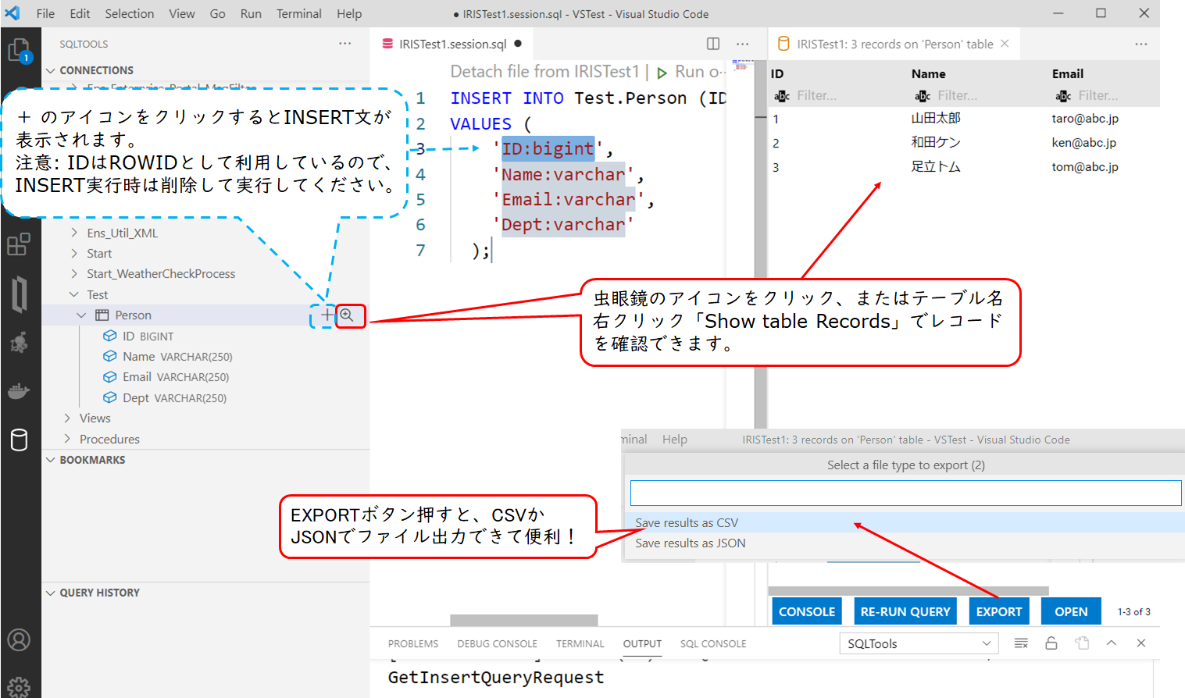
Task: Click the database icon on results tab
Action: (x=783, y=44)
